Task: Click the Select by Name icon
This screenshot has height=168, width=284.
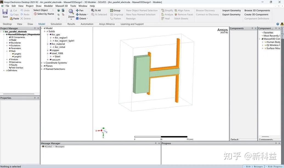Action: coord(35,14)
